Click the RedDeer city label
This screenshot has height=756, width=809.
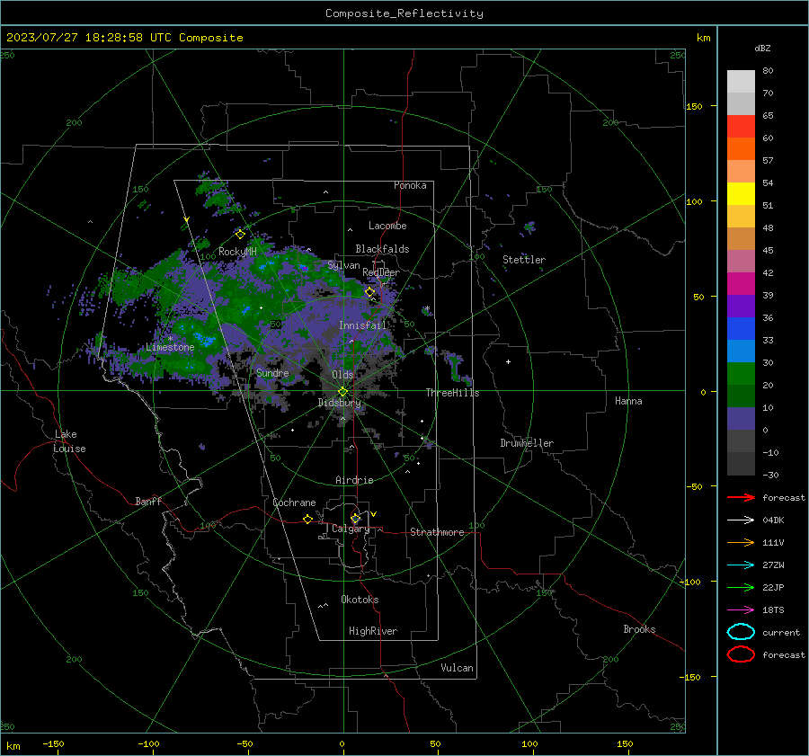[x=381, y=272]
